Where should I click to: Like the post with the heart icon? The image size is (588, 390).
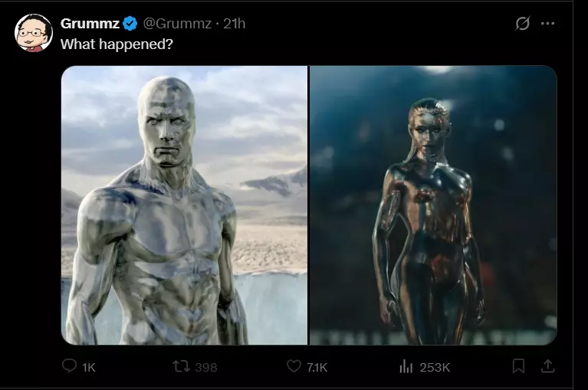pyautogui.click(x=294, y=367)
